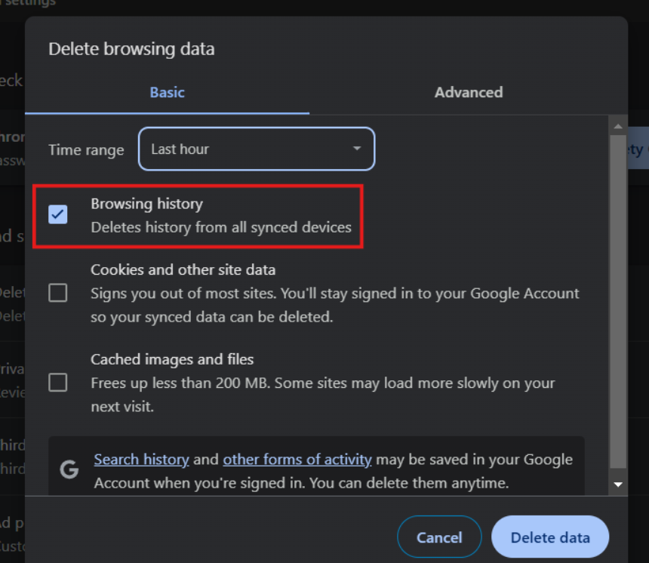
Task: Switch to the Basic tab
Action: (x=167, y=92)
